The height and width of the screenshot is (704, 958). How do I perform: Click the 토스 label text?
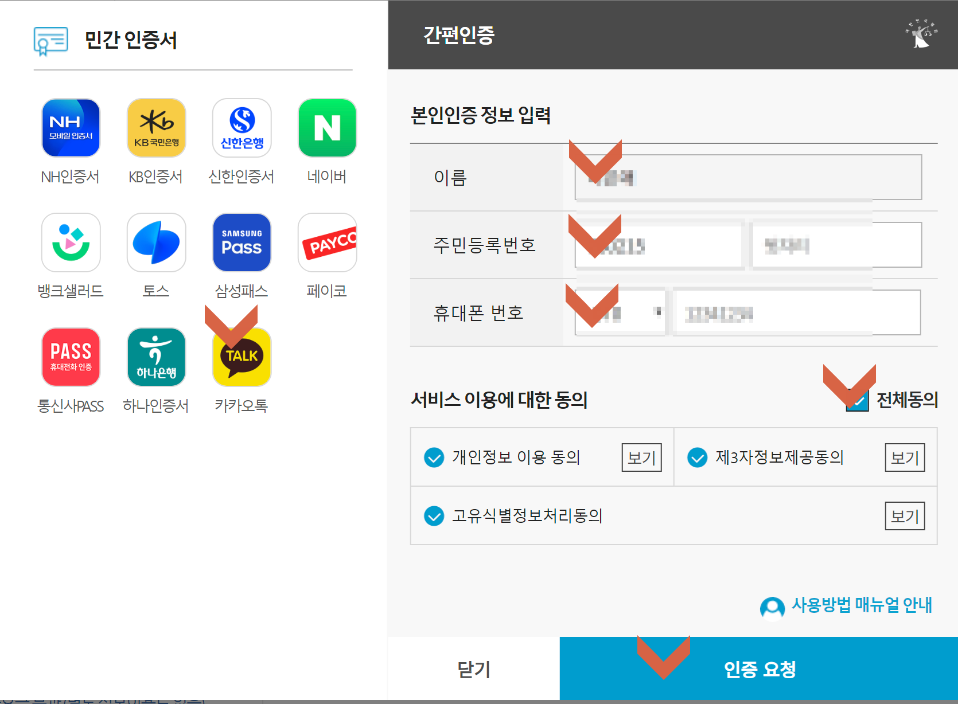point(156,291)
